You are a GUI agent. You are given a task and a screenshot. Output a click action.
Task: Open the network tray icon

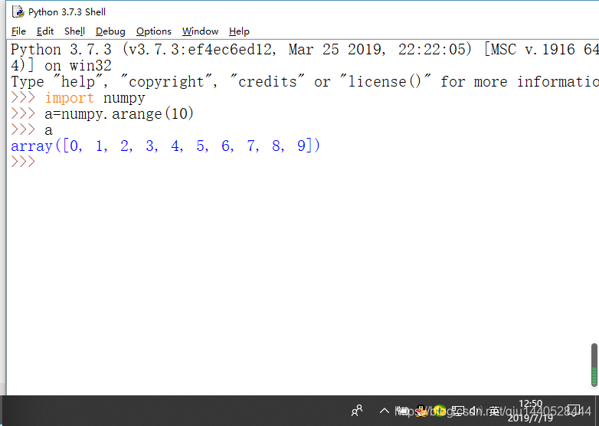pyautogui.click(x=458, y=411)
